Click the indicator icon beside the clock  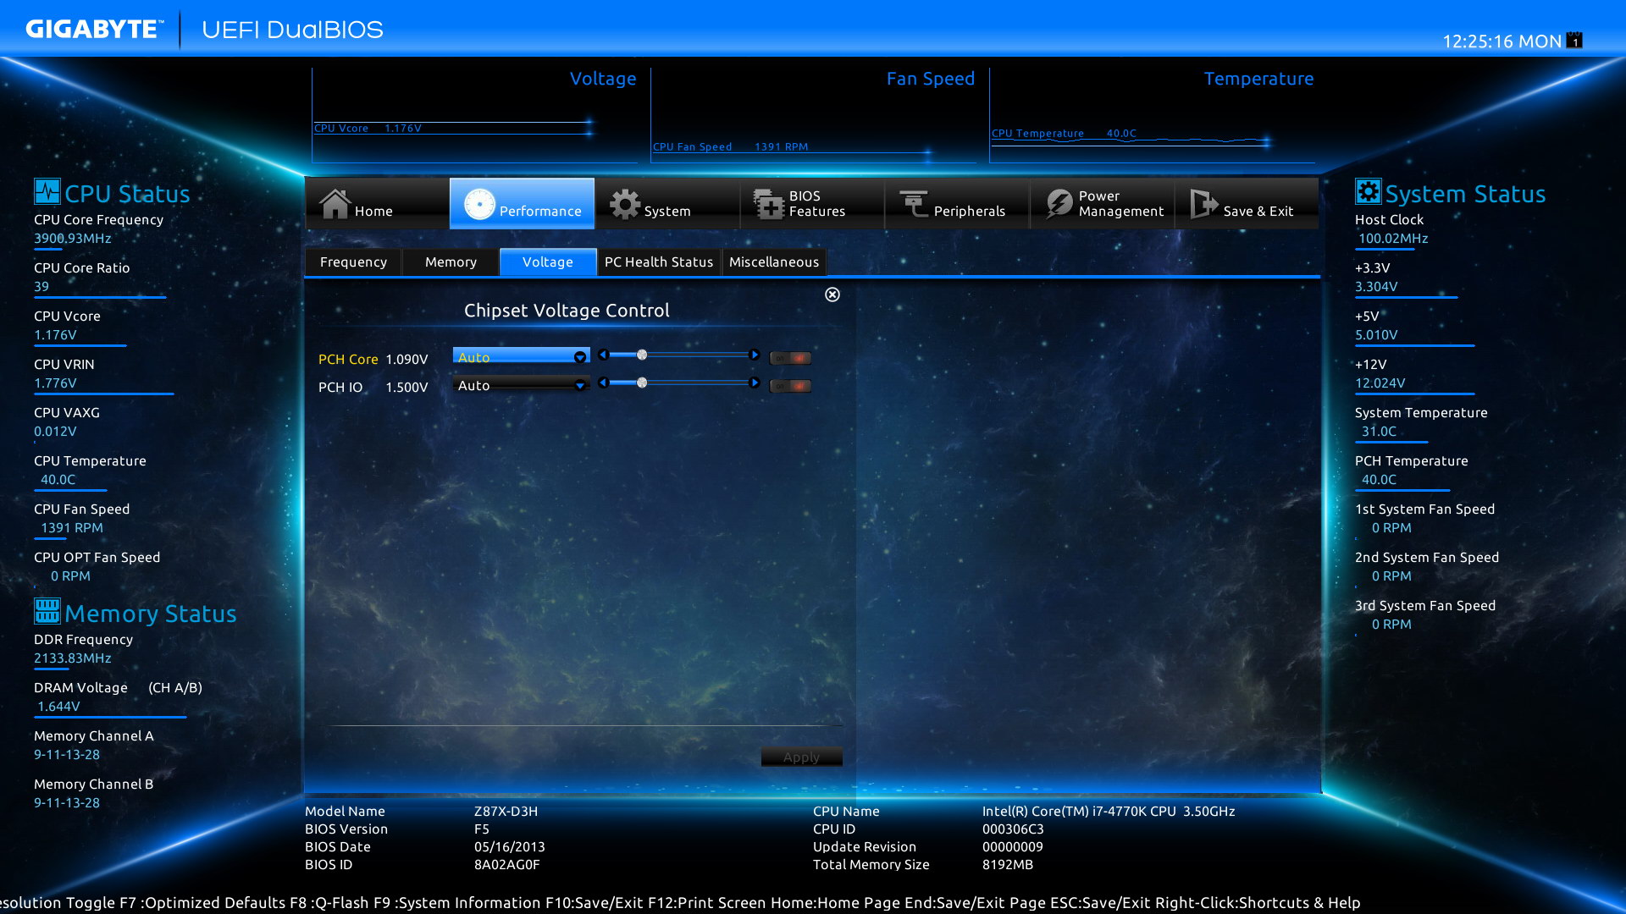pyautogui.click(x=1574, y=40)
